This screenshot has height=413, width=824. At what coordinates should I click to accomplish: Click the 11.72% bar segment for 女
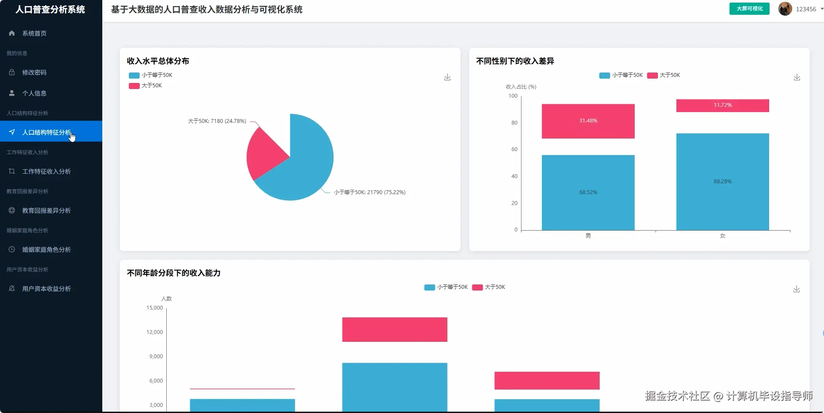click(x=723, y=106)
